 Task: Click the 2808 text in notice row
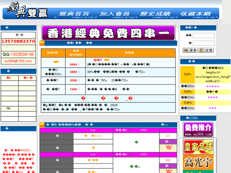pos(114,105)
